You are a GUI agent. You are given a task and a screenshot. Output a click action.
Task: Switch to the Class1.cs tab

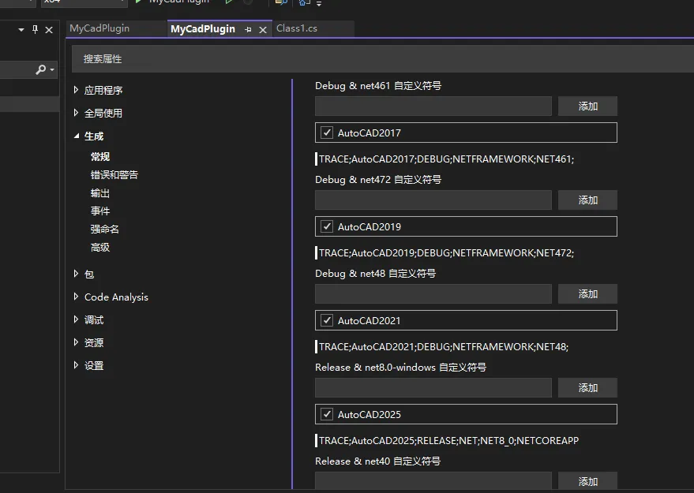tap(297, 28)
